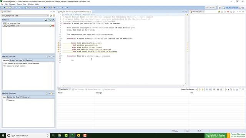Open the Window menu
The image size is (246, 138).
[31, 4]
